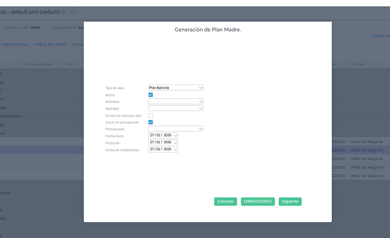Open the Fecha inicio calendar arrow

[x=175, y=135]
